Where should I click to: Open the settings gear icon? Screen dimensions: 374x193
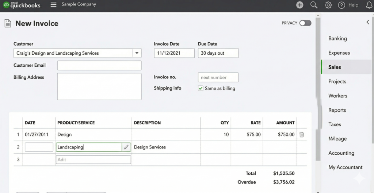[x=328, y=5]
